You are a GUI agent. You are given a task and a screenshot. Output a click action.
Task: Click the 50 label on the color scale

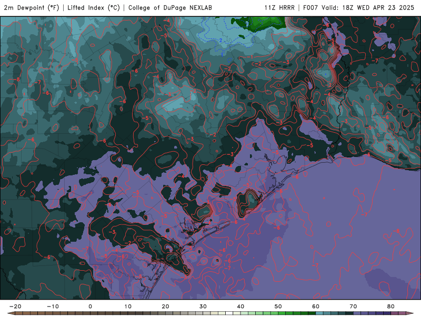point(278,307)
